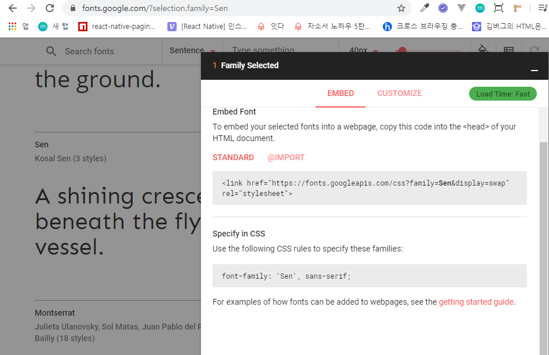Open the '새 탭' bookmark

[x=53, y=26]
